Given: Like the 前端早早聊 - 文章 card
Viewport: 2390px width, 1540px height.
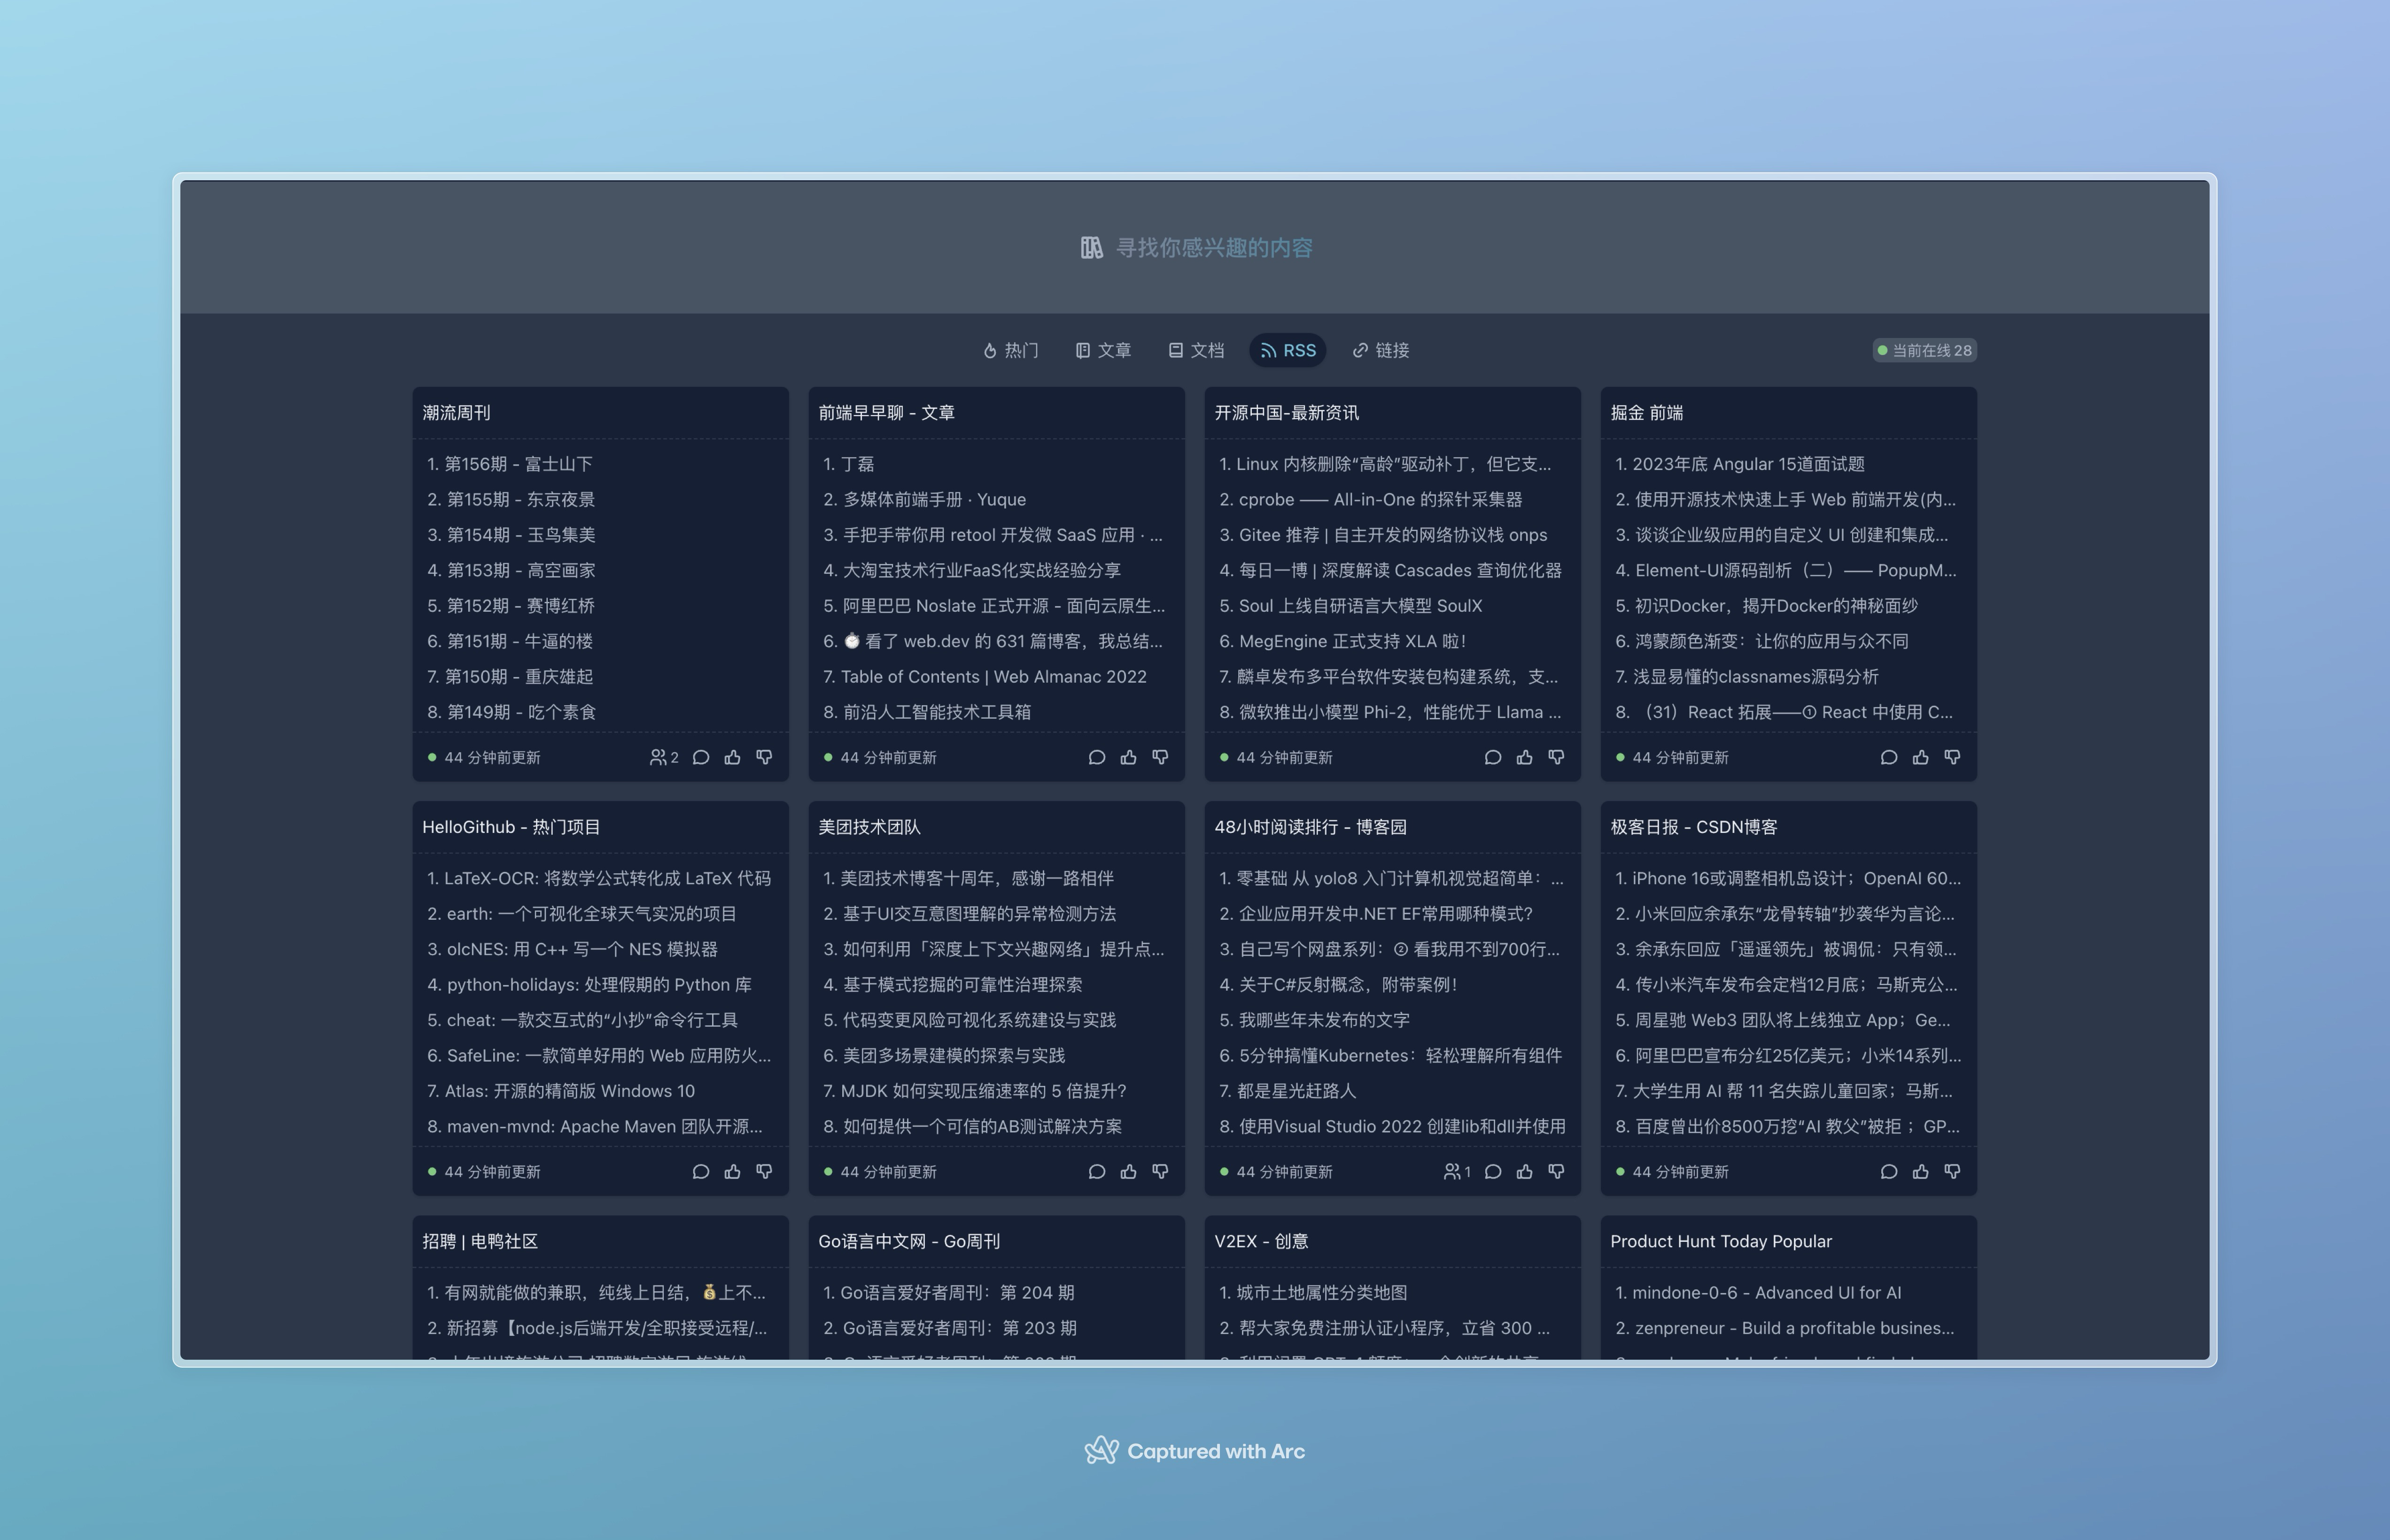Looking at the screenshot, I should (1128, 757).
